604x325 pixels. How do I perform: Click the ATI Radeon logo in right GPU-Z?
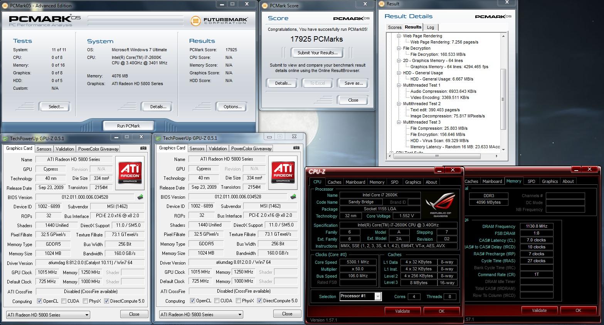click(283, 172)
